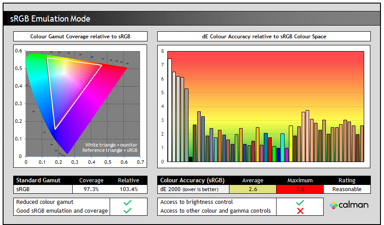Click the Reasonable rating cell
This screenshot has height=225, width=384.
[x=347, y=189]
